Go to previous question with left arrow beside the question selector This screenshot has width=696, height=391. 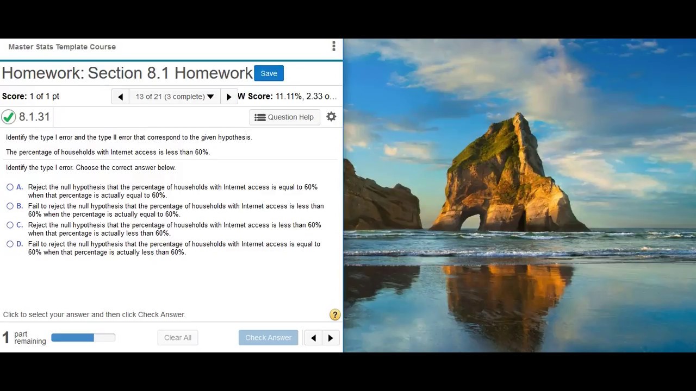(120, 97)
